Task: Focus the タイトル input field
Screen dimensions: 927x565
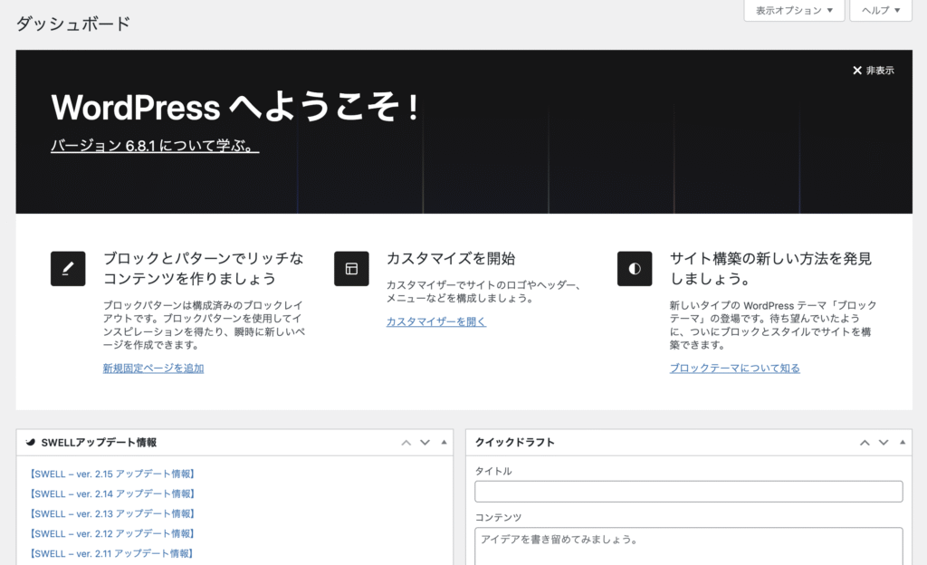Action: (x=689, y=492)
